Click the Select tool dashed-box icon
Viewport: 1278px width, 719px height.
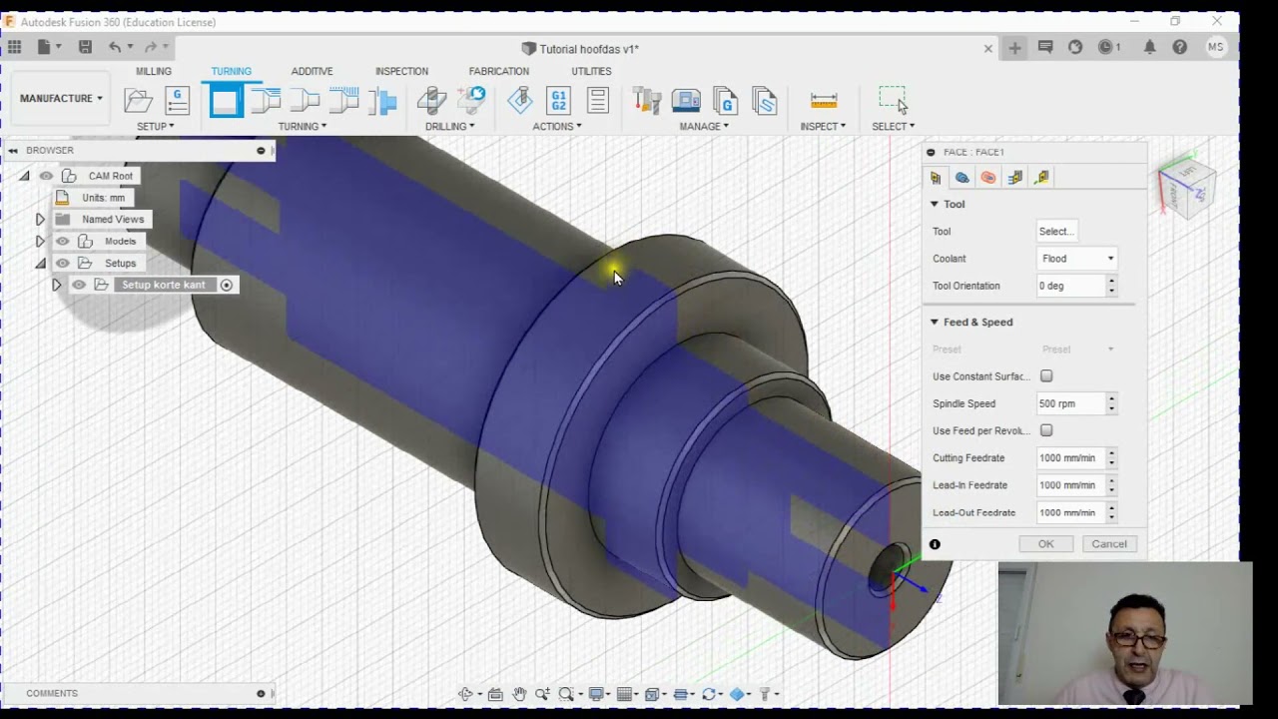893,100
